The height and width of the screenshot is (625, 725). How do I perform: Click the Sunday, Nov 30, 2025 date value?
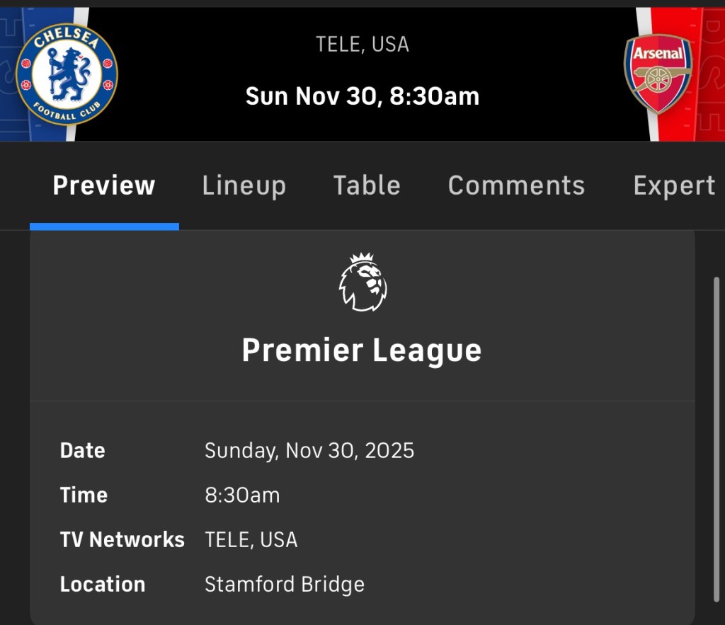point(309,451)
